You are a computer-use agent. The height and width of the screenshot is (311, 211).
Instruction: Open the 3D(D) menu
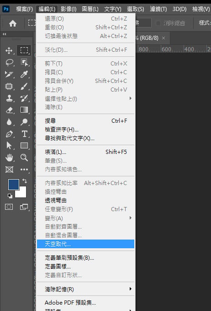(179, 9)
